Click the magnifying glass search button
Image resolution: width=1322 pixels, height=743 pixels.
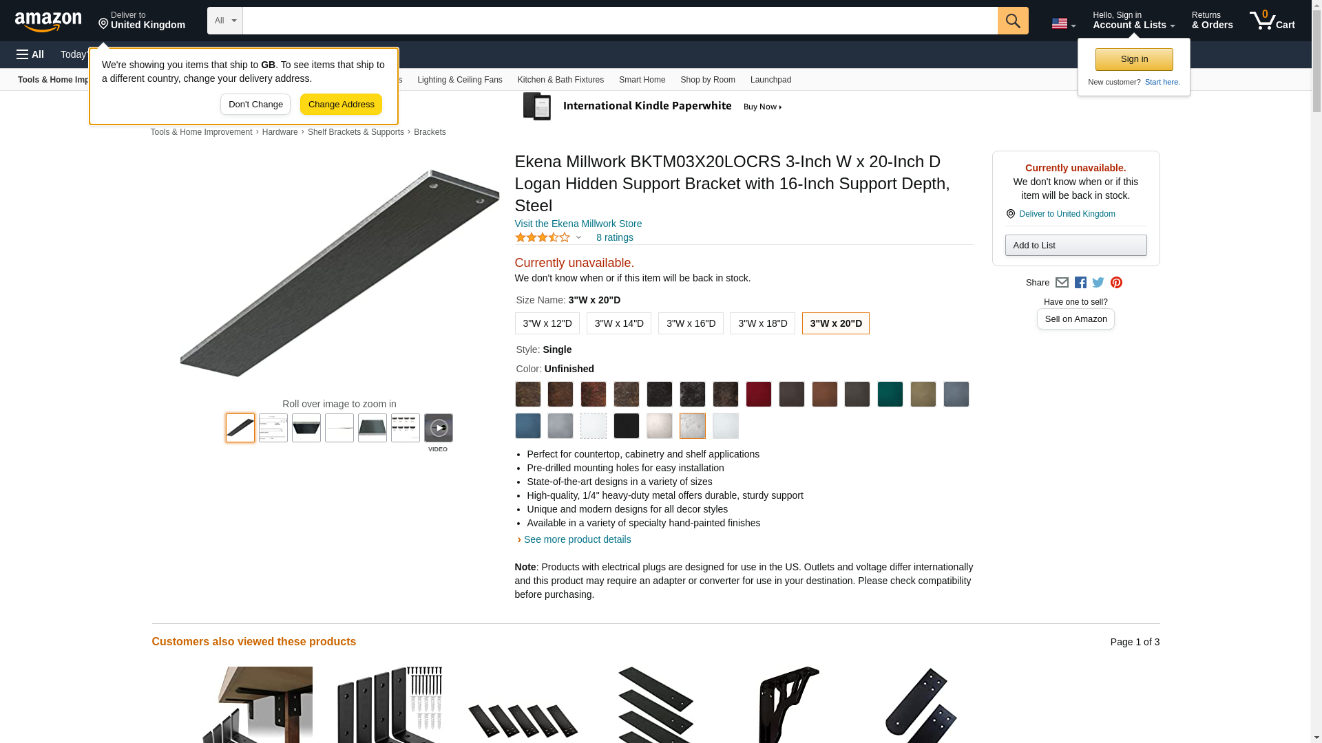[x=1012, y=21]
